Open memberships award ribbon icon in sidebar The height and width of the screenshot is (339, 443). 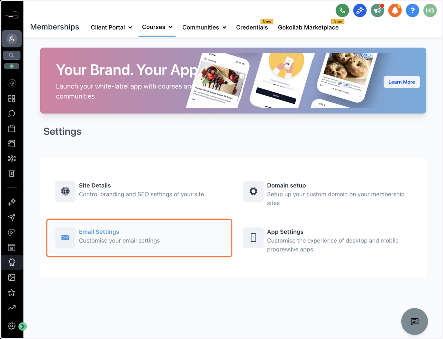[x=11, y=263]
